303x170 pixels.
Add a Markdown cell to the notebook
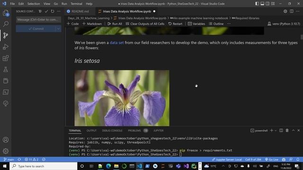tap(92, 24)
